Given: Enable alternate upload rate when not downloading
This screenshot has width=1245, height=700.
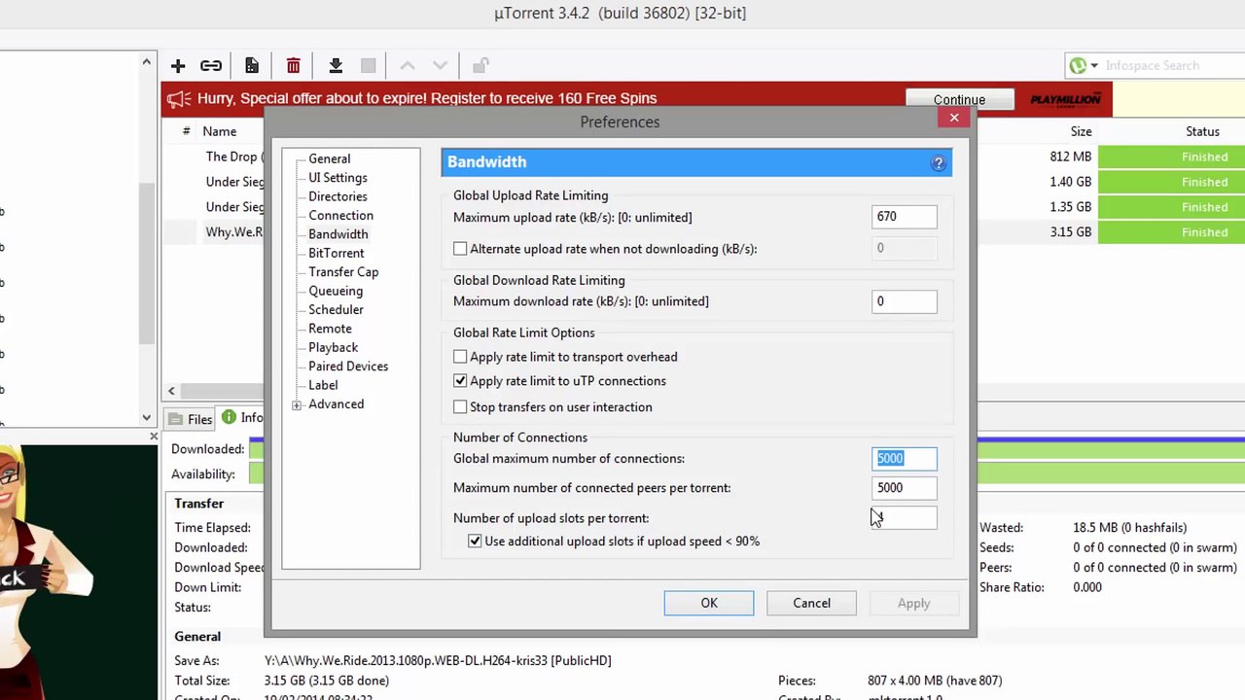Looking at the screenshot, I should (x=460, y=249).
